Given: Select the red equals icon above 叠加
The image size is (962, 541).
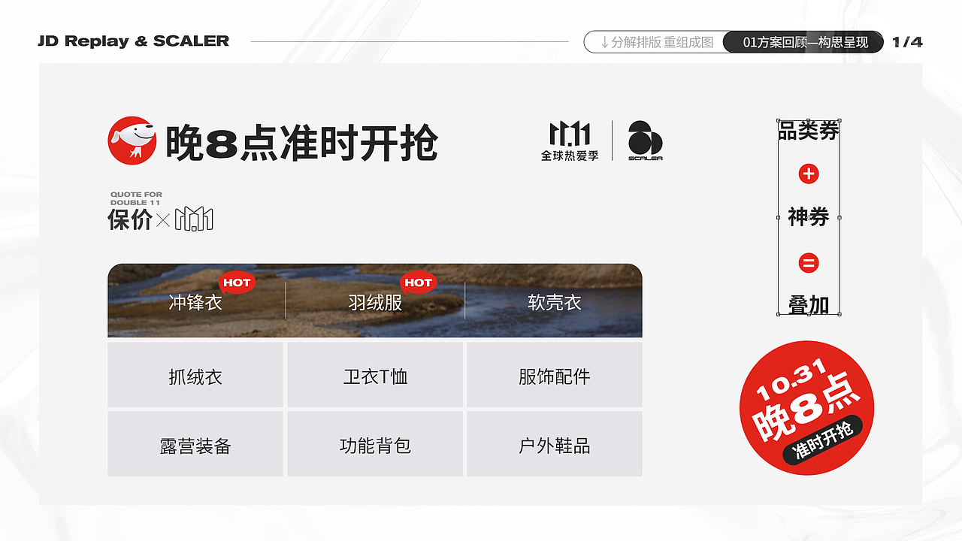Looking at the screenshot, I should click(809, 262).
